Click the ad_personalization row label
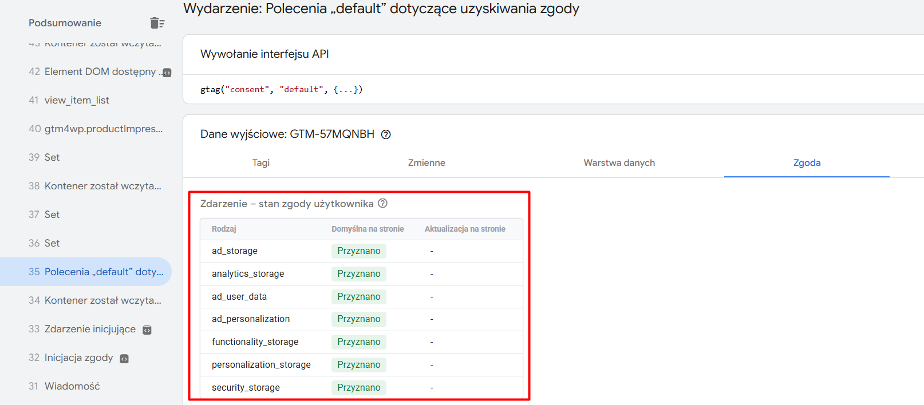The width and height of the screenshot is (924, 405). [251, 319]
